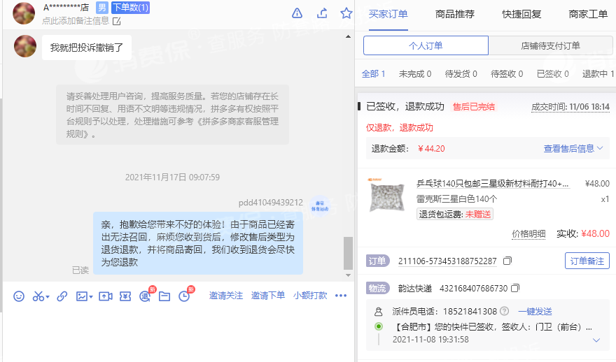The image size is (616, 362).
Task: Open the emoji picker
Action: tap(19, 296)
